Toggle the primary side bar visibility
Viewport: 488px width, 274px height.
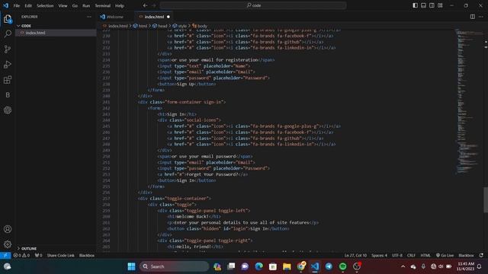415,5
